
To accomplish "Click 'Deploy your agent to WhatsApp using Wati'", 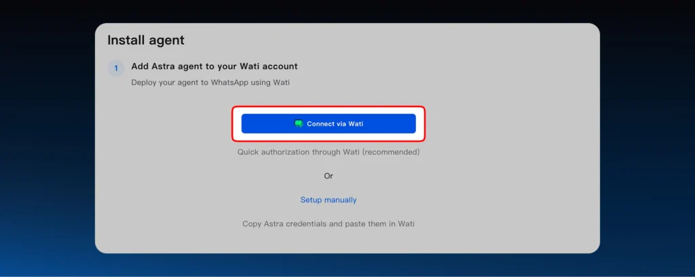I will [210, 83].
